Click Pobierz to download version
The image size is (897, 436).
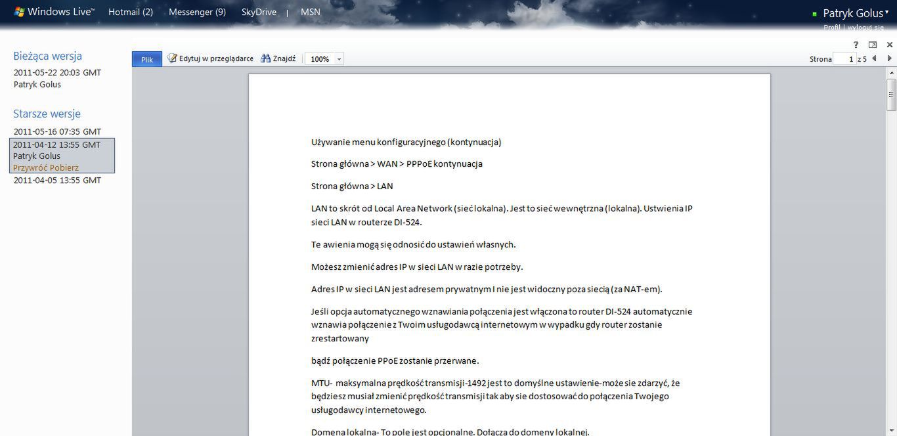tap(63, 167)
